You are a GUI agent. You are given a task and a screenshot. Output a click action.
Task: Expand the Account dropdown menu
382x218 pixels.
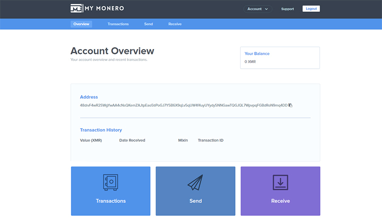tap(258, 9)
